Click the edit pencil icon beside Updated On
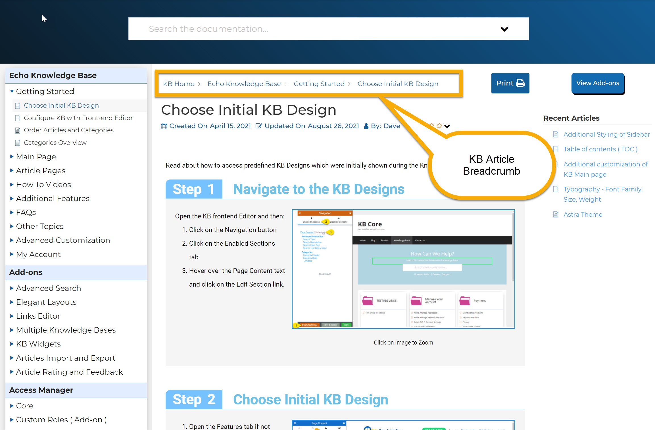Screen dimensions: 655x430 point(258,126)
